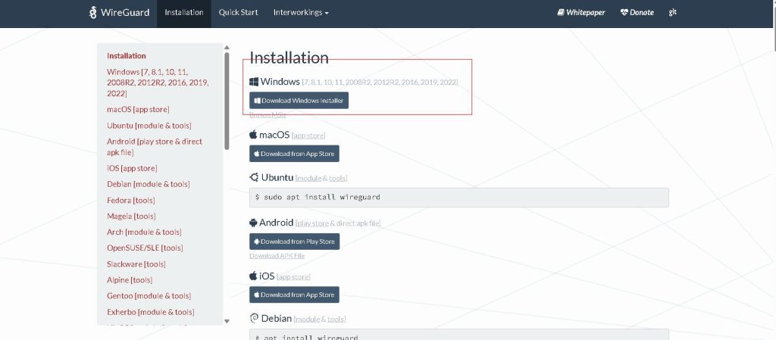The width and height of the screenshot is (776, 340).
Task: Open the git link in navbar
Action: (x=673, y=12)
